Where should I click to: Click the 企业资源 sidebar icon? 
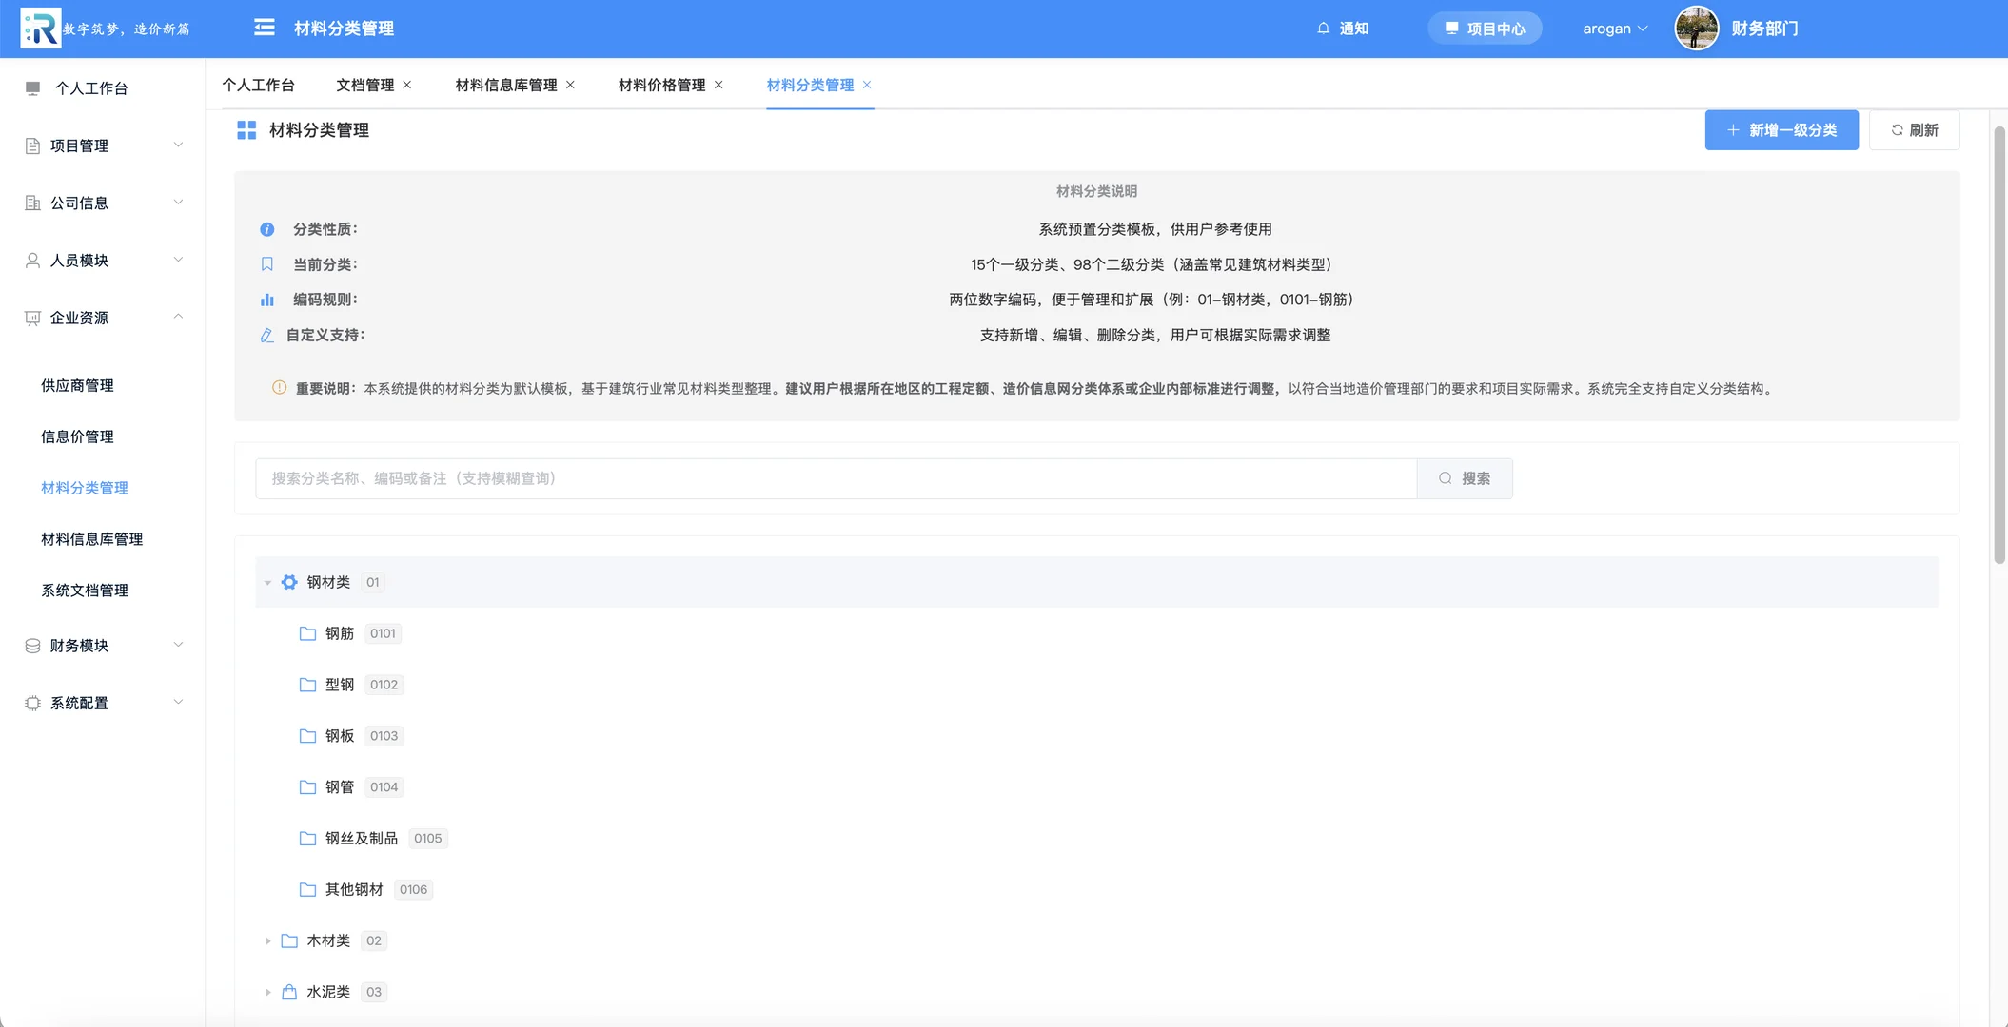point(30,317)
